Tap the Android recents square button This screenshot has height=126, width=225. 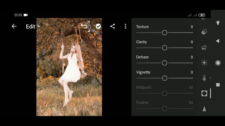(x=218, y=85)
